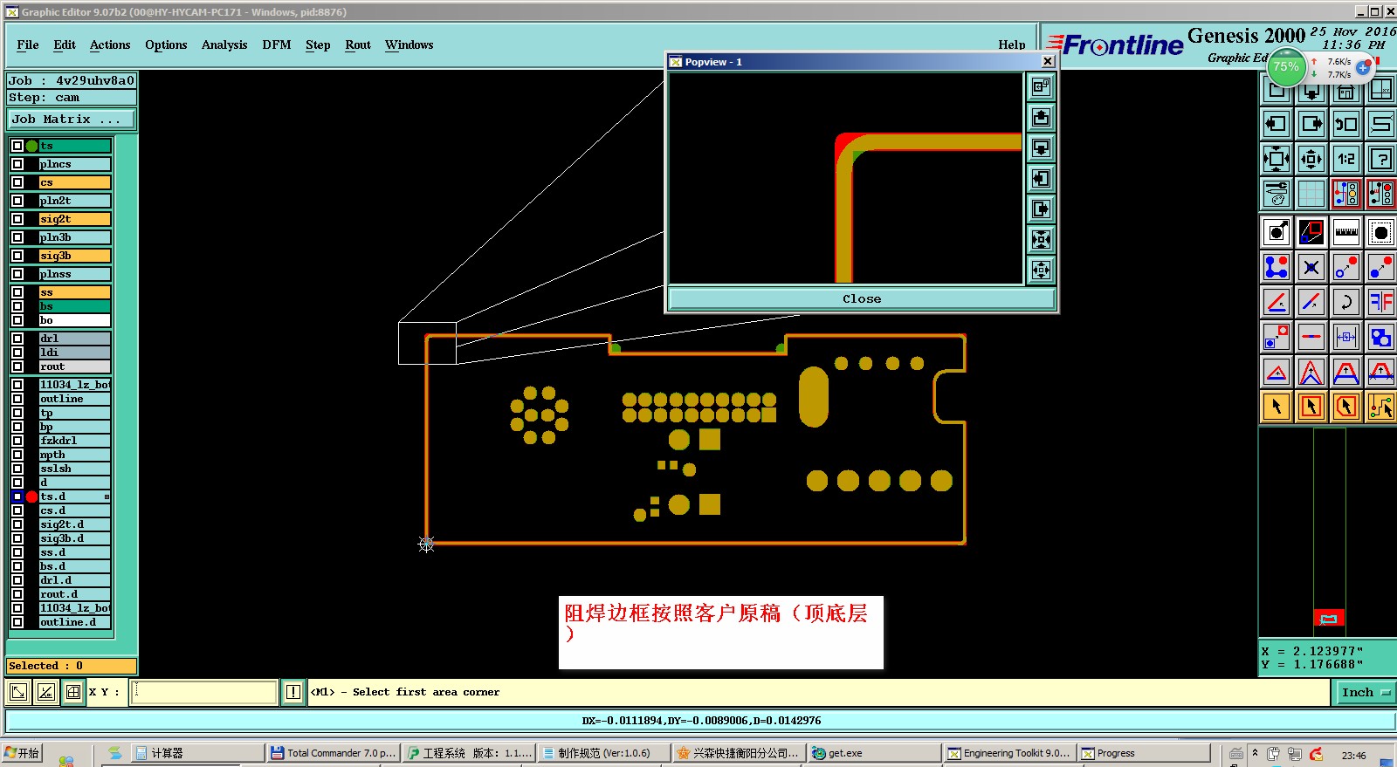
Task: Click the grid display icon
Action: click(x=1311, y=194)
